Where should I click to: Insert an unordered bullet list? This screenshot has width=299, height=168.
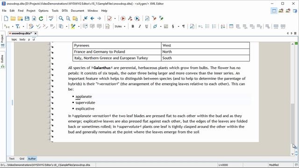pyautogui.click(x=207, y=27)
